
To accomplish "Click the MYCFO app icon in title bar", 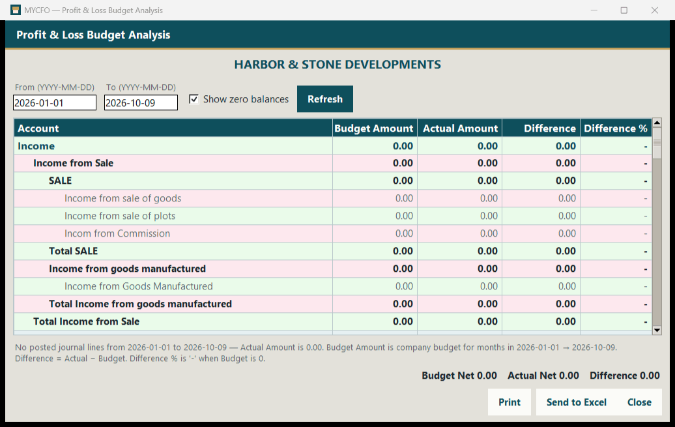I will point(16,10).
